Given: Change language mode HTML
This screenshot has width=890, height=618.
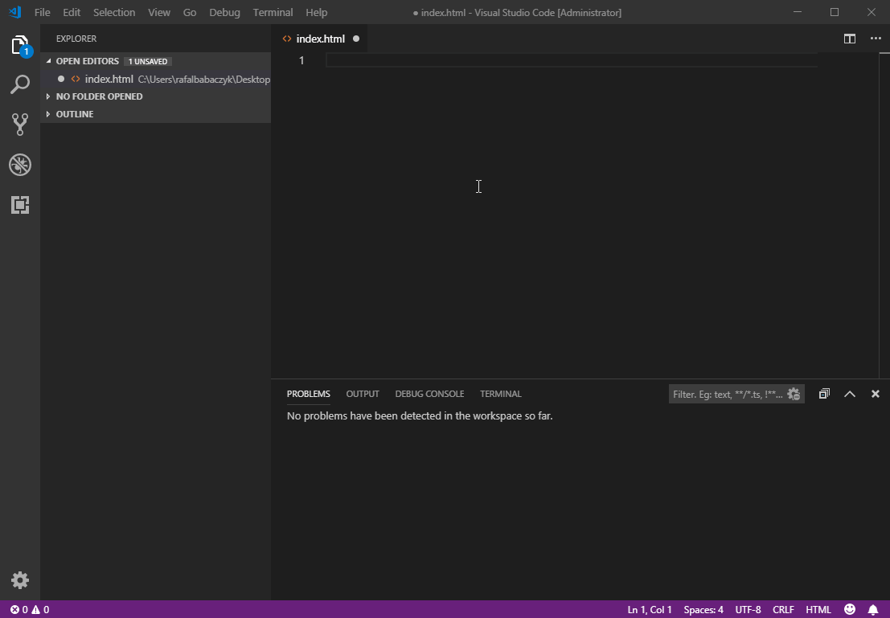Looking at the screenshot, I should [x=818, y=609].
